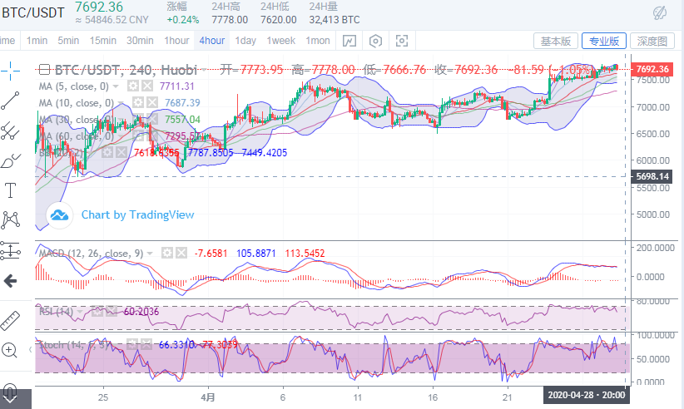Image resolution: width=684 pixels, height=409 pixels.
Task: Switch to the 1mon timeframe
Action: pyautogui.click(x=318, y=41)
